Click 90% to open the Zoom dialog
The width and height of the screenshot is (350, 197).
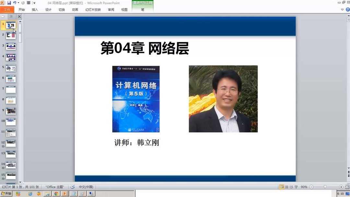pos(304,187)
